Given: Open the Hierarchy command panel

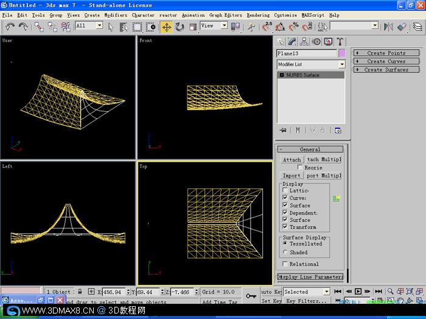Looking at the screenshot, I should point(304,41).
